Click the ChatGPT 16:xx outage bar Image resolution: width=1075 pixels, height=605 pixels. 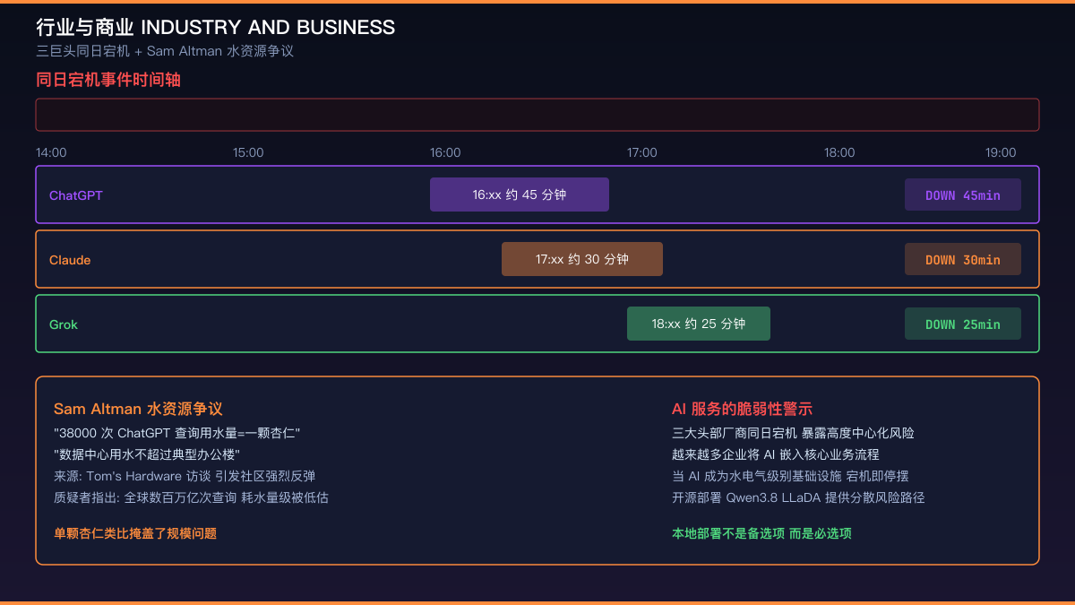click(520, 194)
